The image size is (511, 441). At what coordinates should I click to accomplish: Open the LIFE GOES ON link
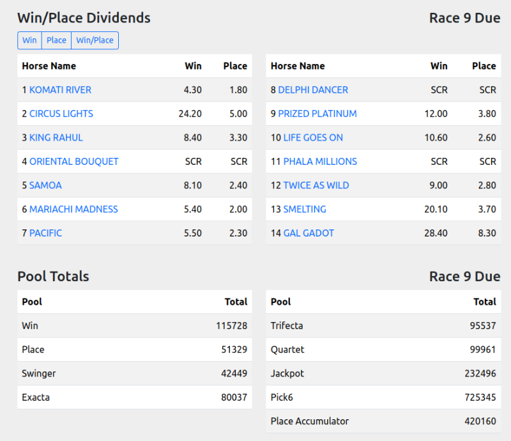coord(313,137)
